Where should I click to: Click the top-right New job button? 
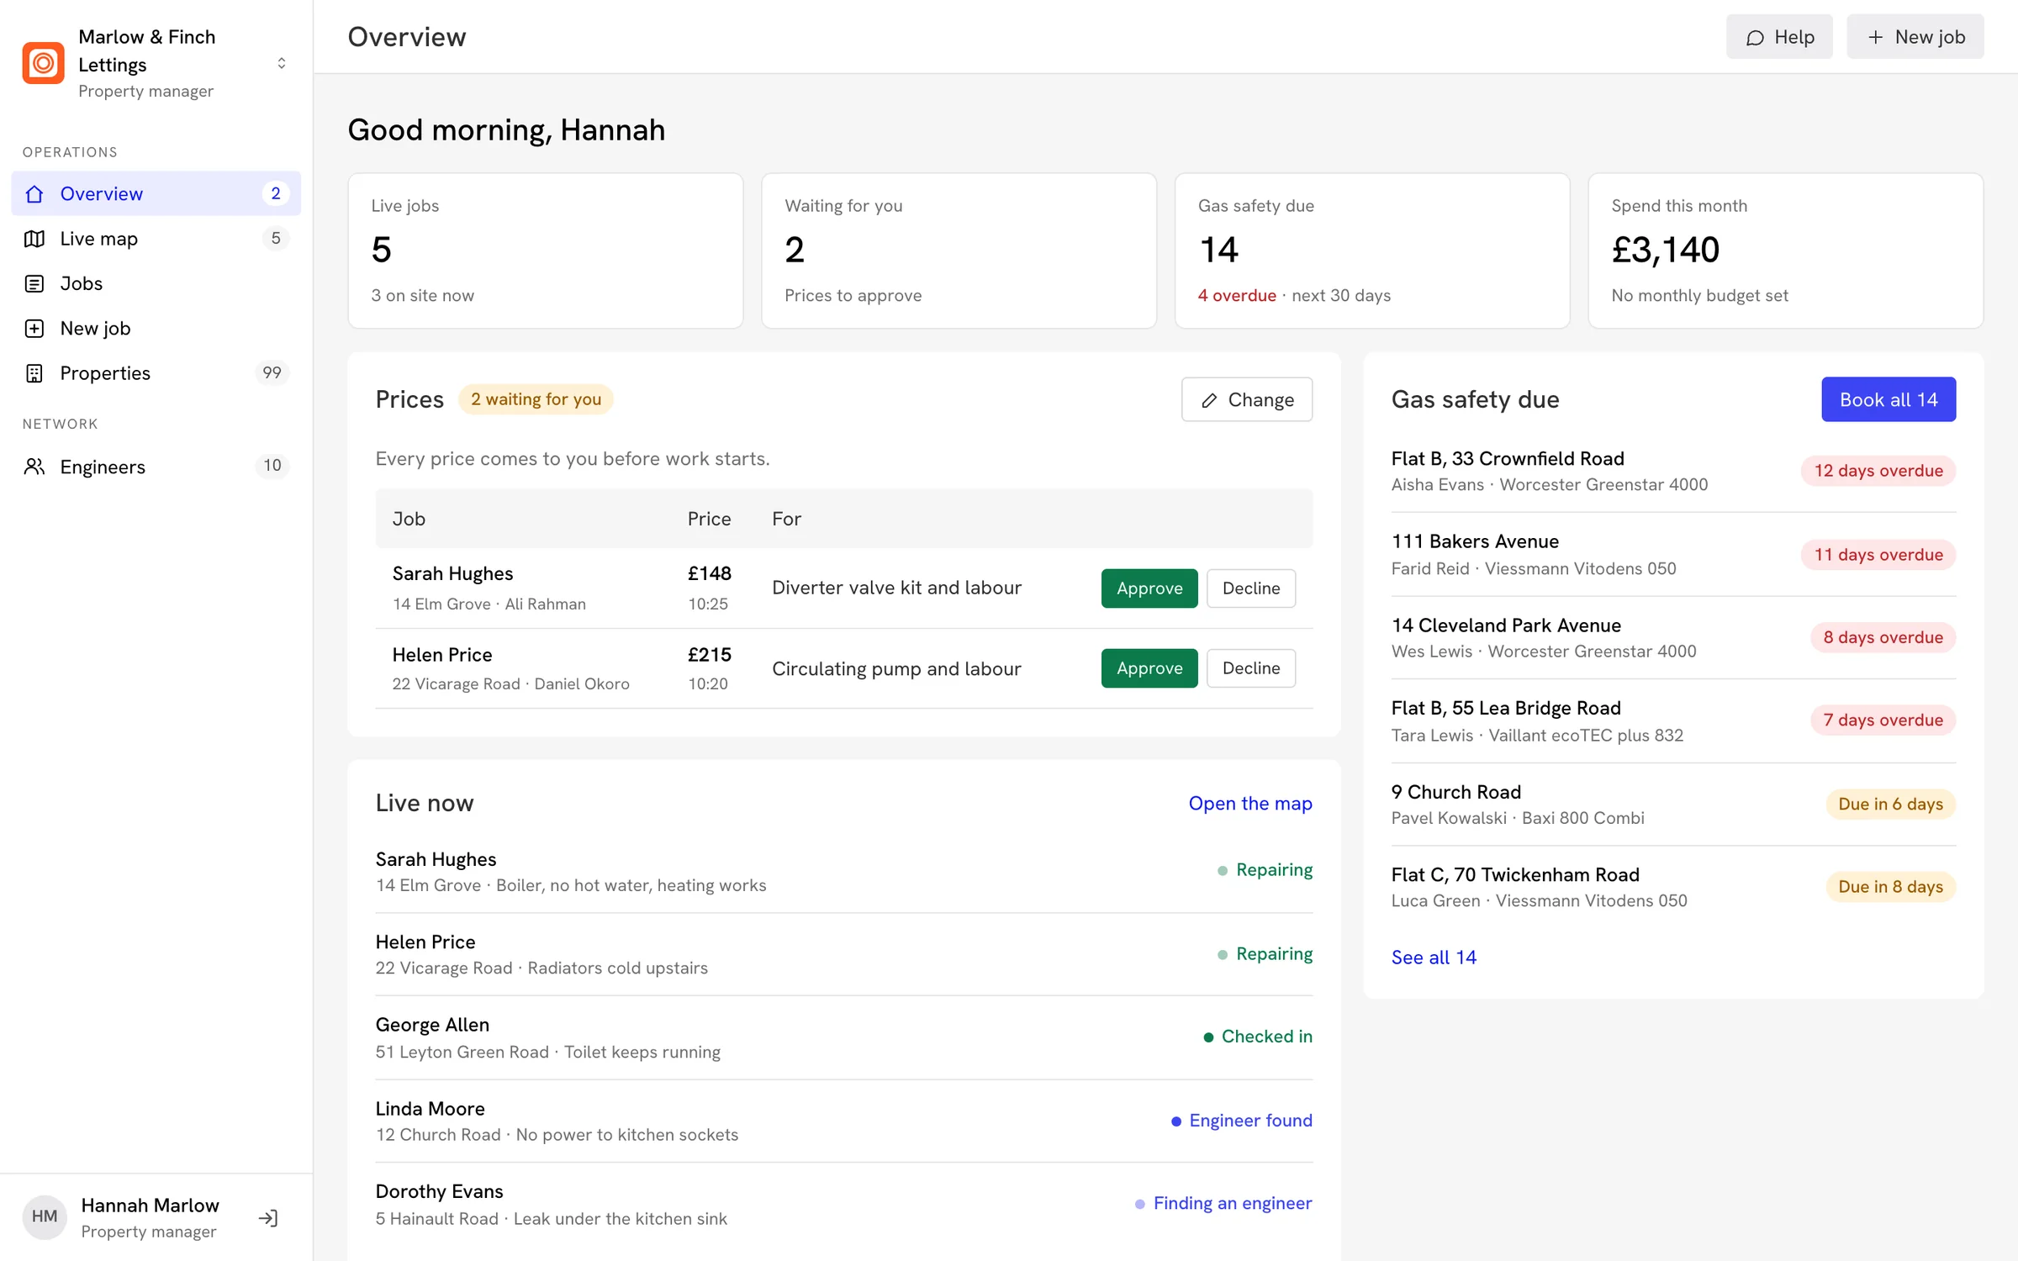click(1915, 37)
